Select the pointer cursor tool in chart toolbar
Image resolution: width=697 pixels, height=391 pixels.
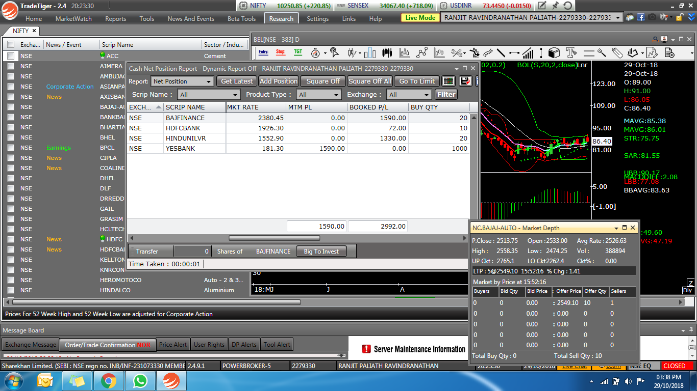pyautogui.click(x=334, y=52)
